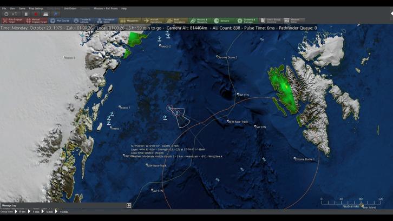Click the blue icon after the ship icon
This screenshot has height=221, width=393.
click(x=56, y=14)
